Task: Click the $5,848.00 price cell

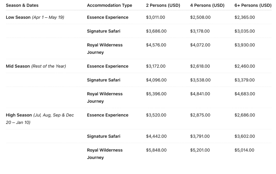Action: click(156, 150)
